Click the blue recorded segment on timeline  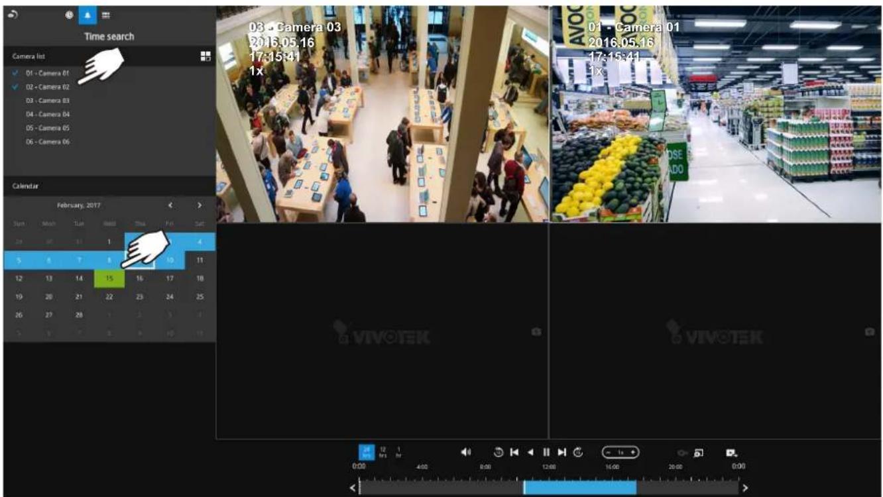coord(580,488)
